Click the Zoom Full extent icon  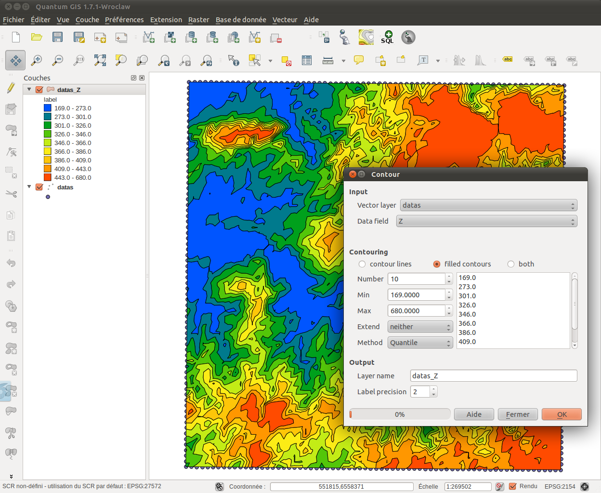[x=100, y=60]
